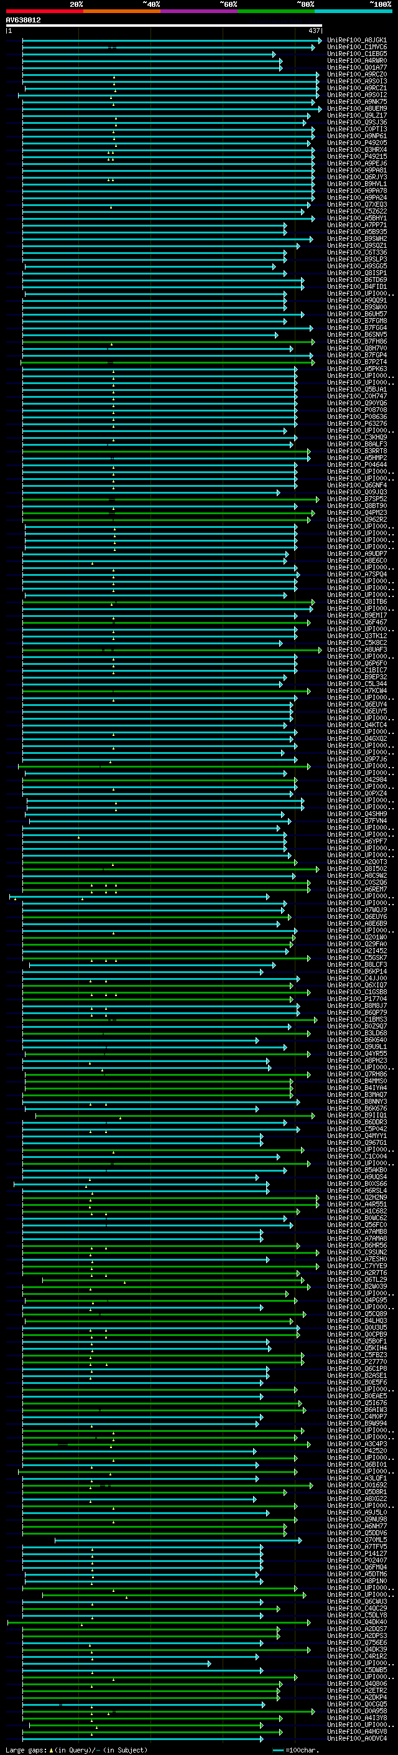This screenshot has width=398, height=1755.
Task: Click the green ~80% identity legend segment
Action: point(276,11)
